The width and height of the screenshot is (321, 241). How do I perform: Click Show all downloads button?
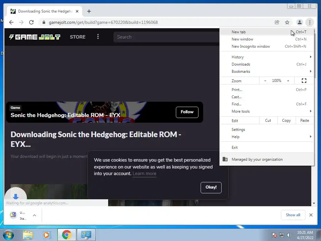[293, 215]
